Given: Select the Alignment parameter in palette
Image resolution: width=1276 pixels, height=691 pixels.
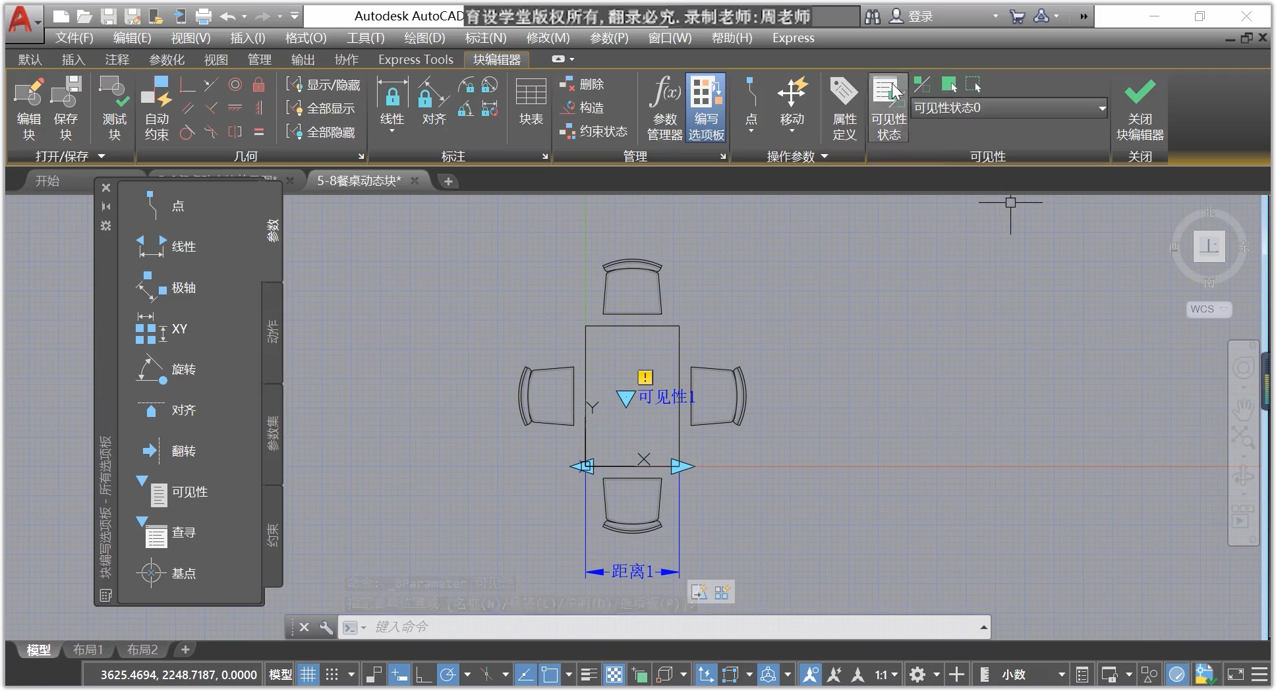Looking at the screenshot, I should pos(166,410).
